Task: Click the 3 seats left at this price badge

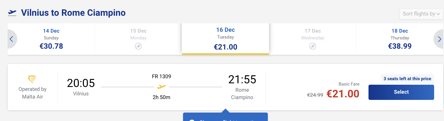Action: point(407,79)
